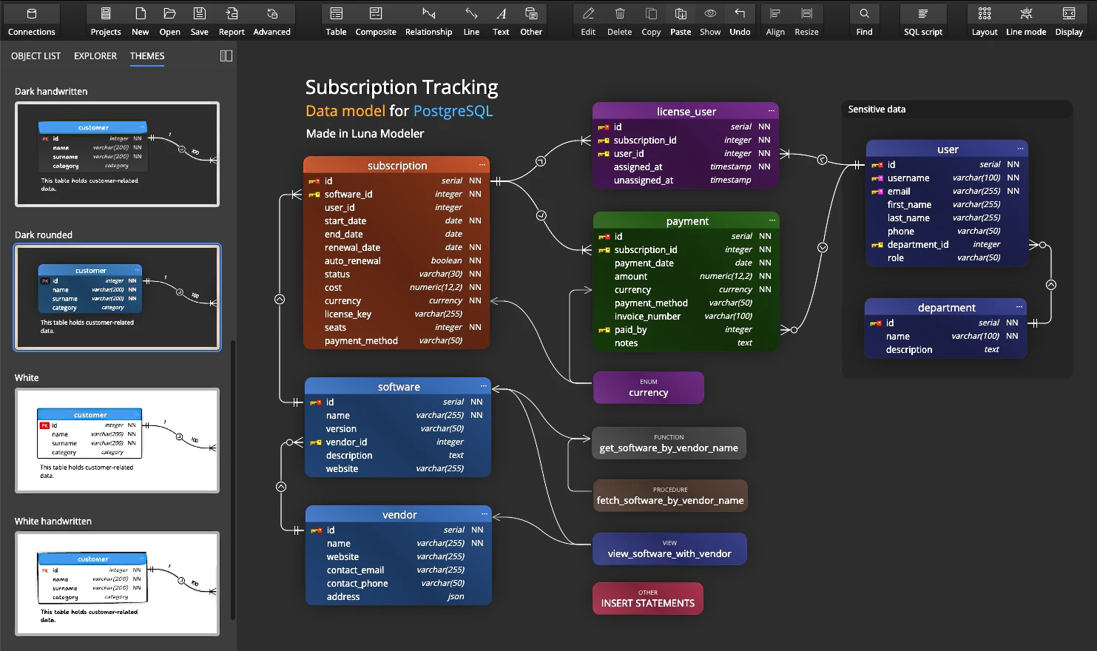Switch to the EXPLORER tab

(95, 56)
